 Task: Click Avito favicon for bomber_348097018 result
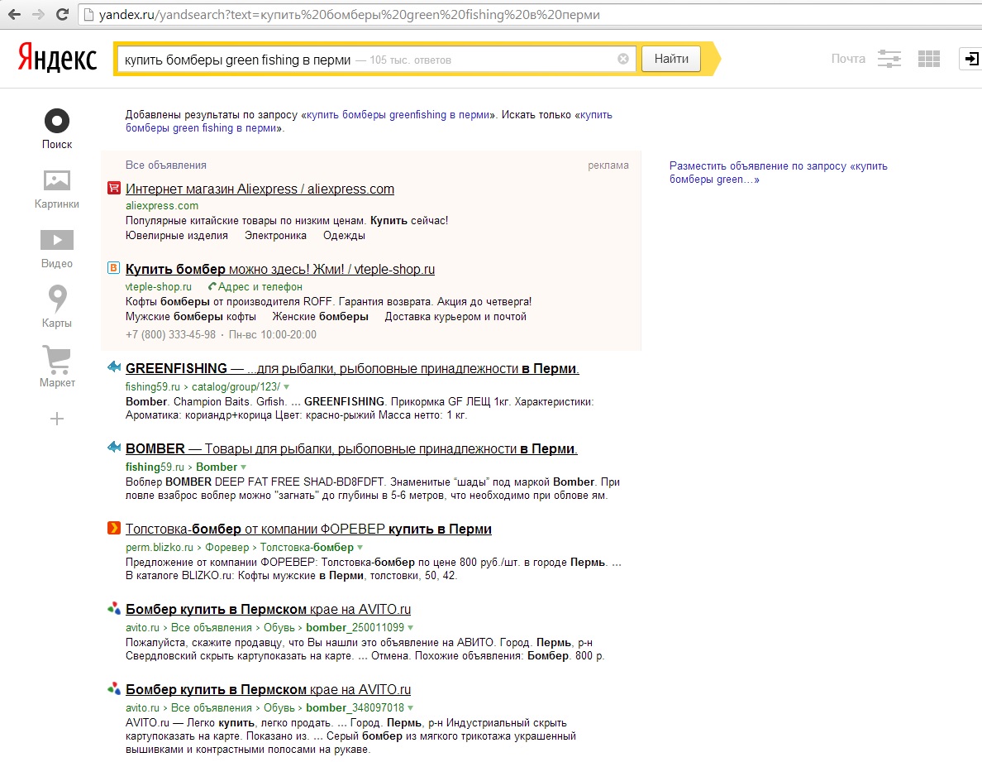113,688
